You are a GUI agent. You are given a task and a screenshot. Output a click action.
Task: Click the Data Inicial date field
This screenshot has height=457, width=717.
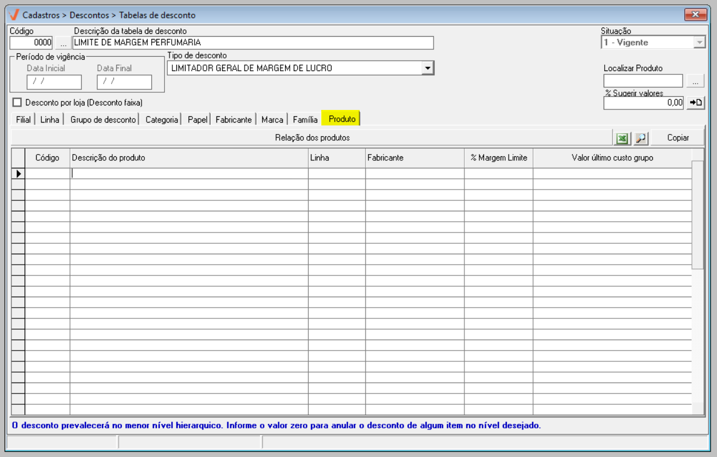54,82
